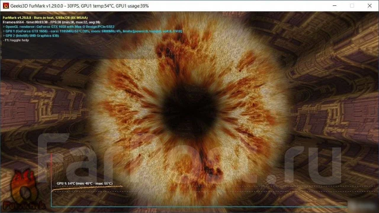Click the FurMark flame logo in corner

click(x=24, y=190)
